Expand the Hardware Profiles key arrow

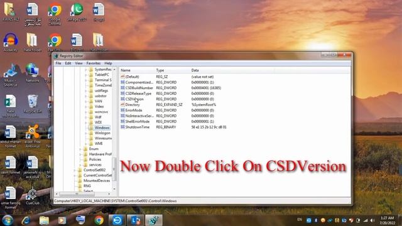coord(80,154)
